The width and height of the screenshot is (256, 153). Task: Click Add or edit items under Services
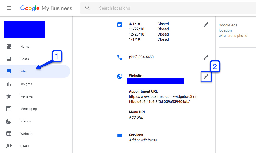click(x=143, y=140)
